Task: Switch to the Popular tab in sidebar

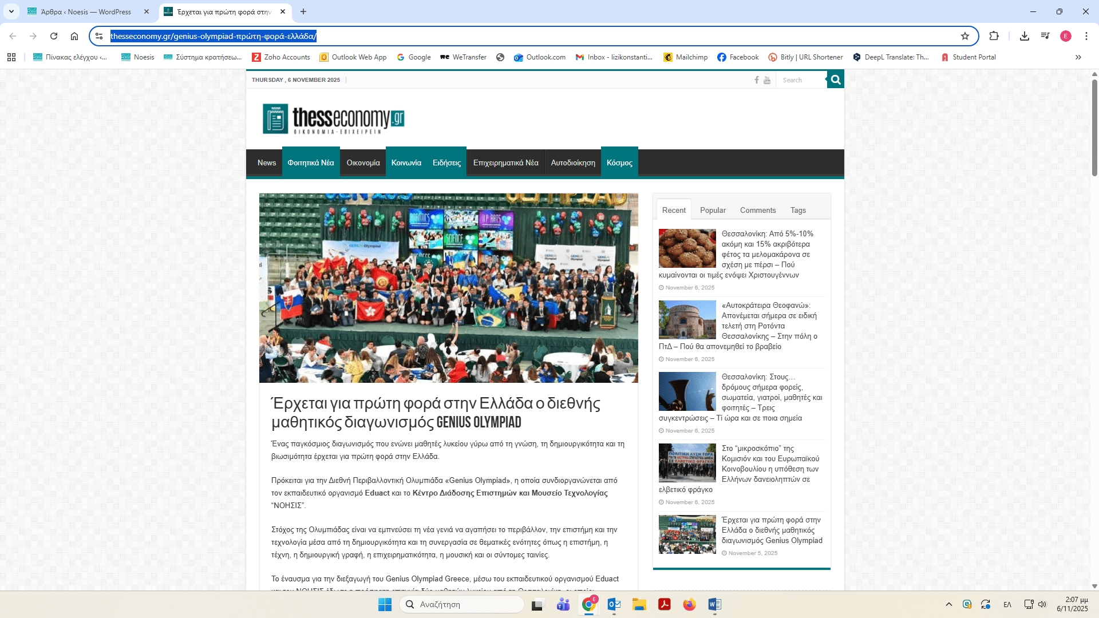Action: [713, 210]
